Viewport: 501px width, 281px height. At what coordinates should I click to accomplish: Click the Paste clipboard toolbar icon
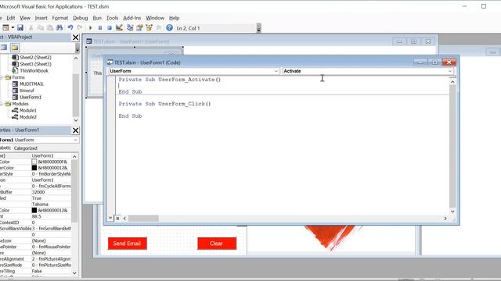coord(50,28)
